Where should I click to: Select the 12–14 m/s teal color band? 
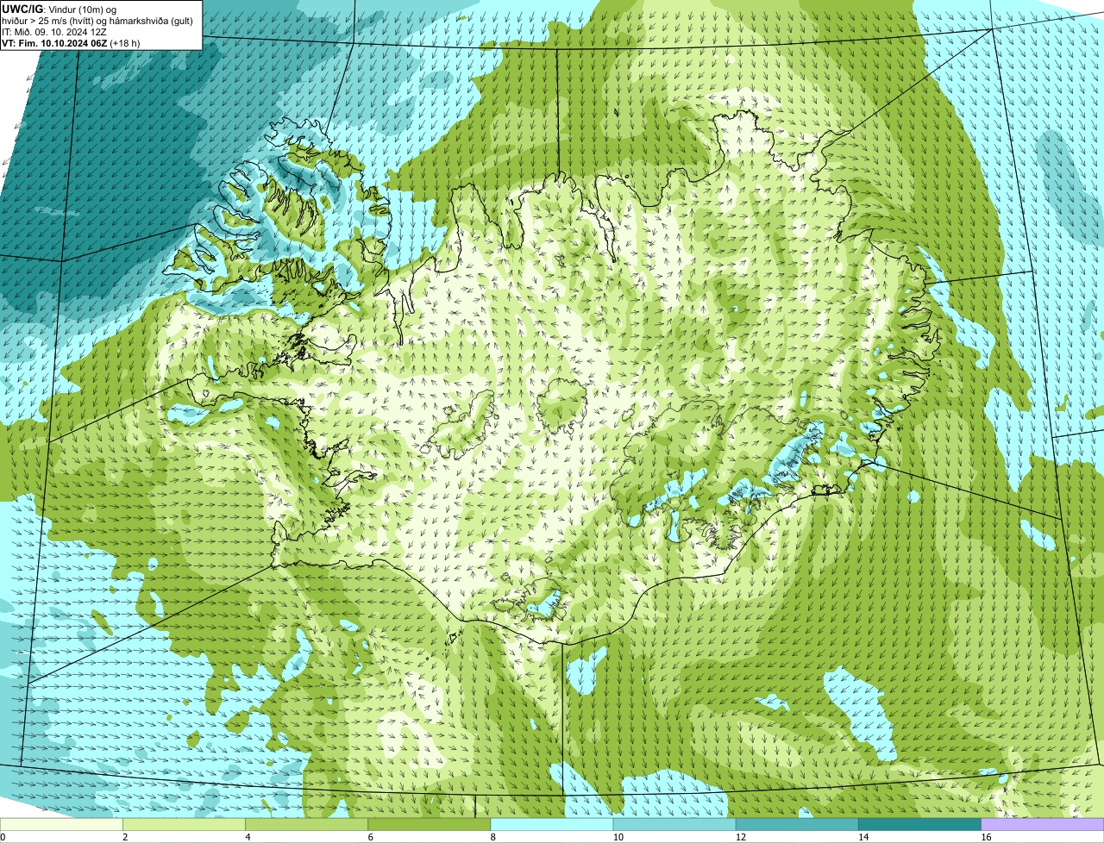point(797,825)
